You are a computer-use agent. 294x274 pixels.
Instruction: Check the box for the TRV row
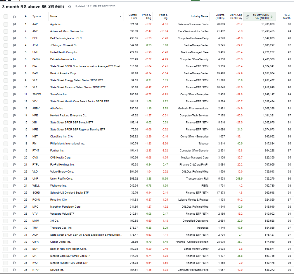click(6, 228)
